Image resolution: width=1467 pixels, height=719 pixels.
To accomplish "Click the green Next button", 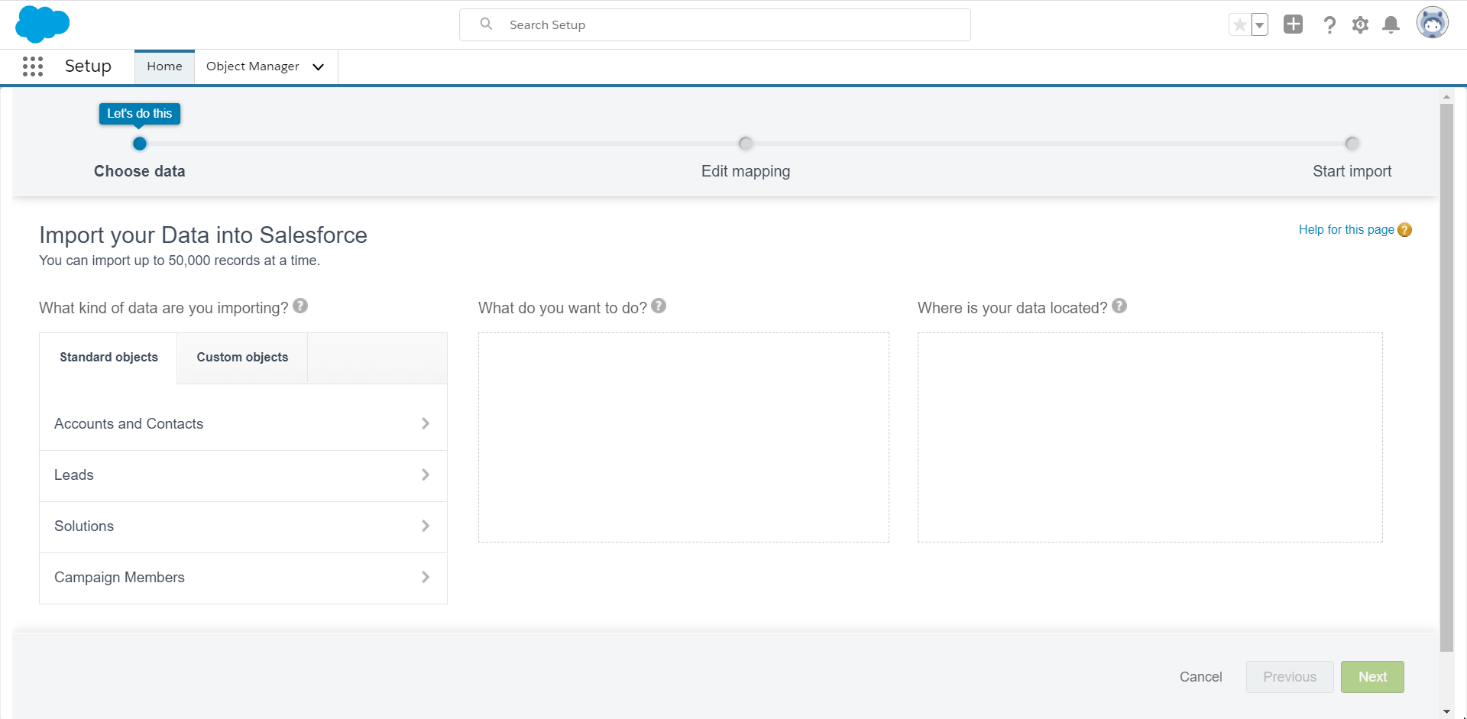I will [x=1372, y=677].
